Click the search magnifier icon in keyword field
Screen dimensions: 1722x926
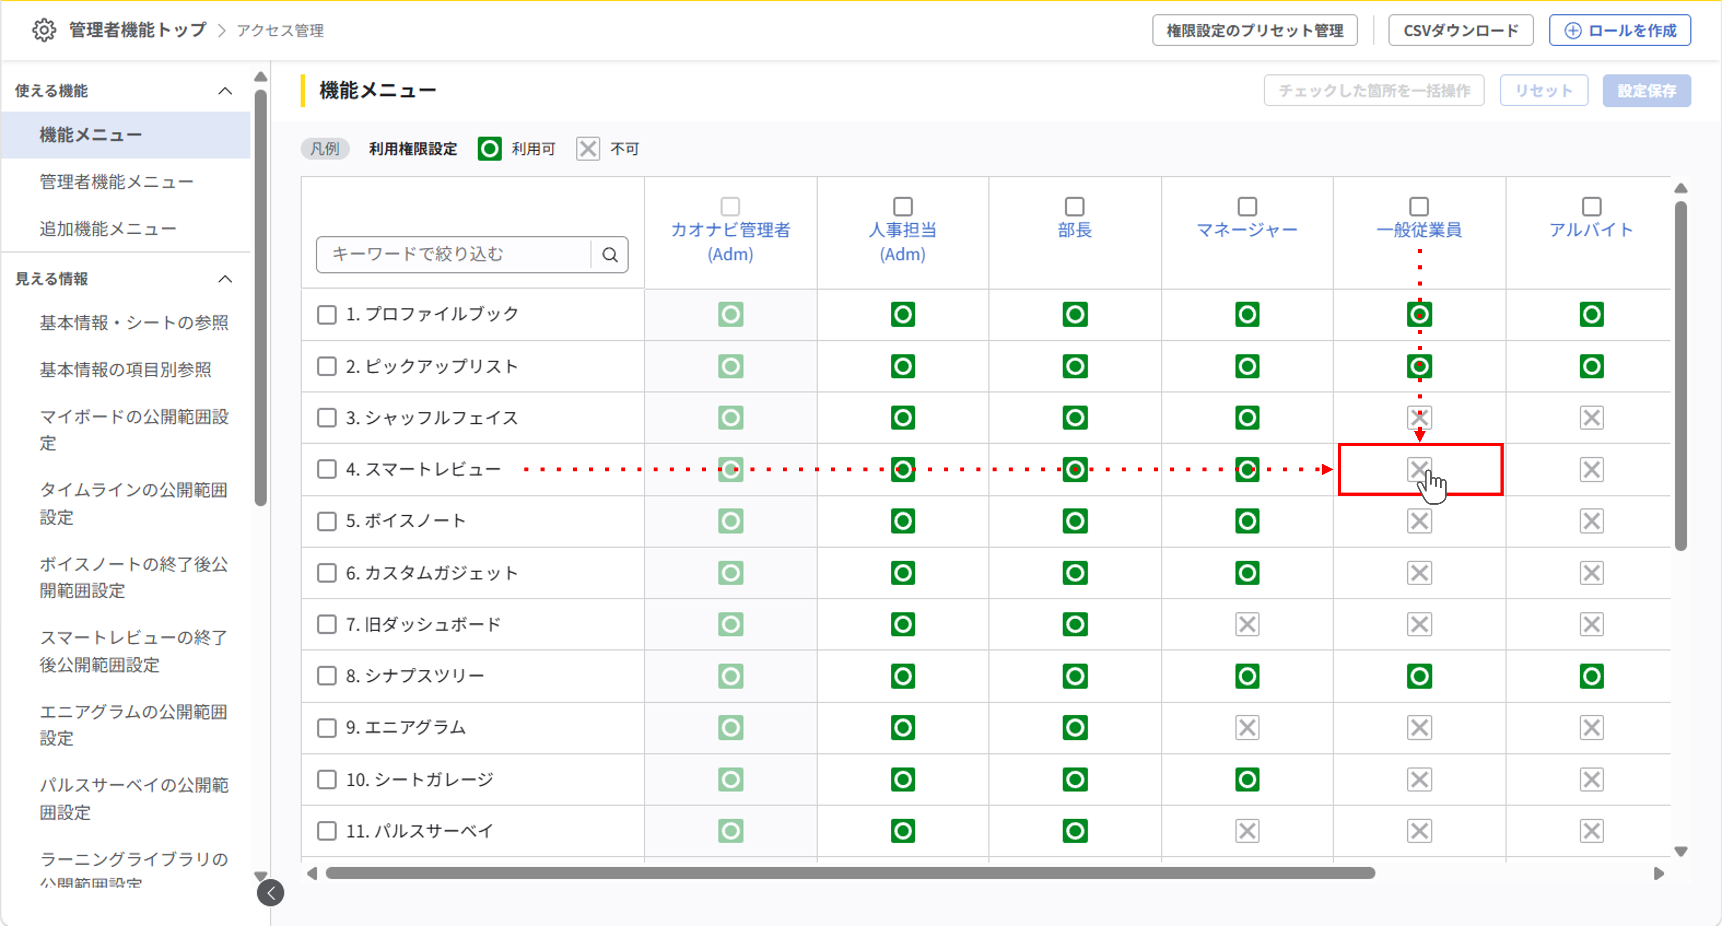tap(610, 255)
